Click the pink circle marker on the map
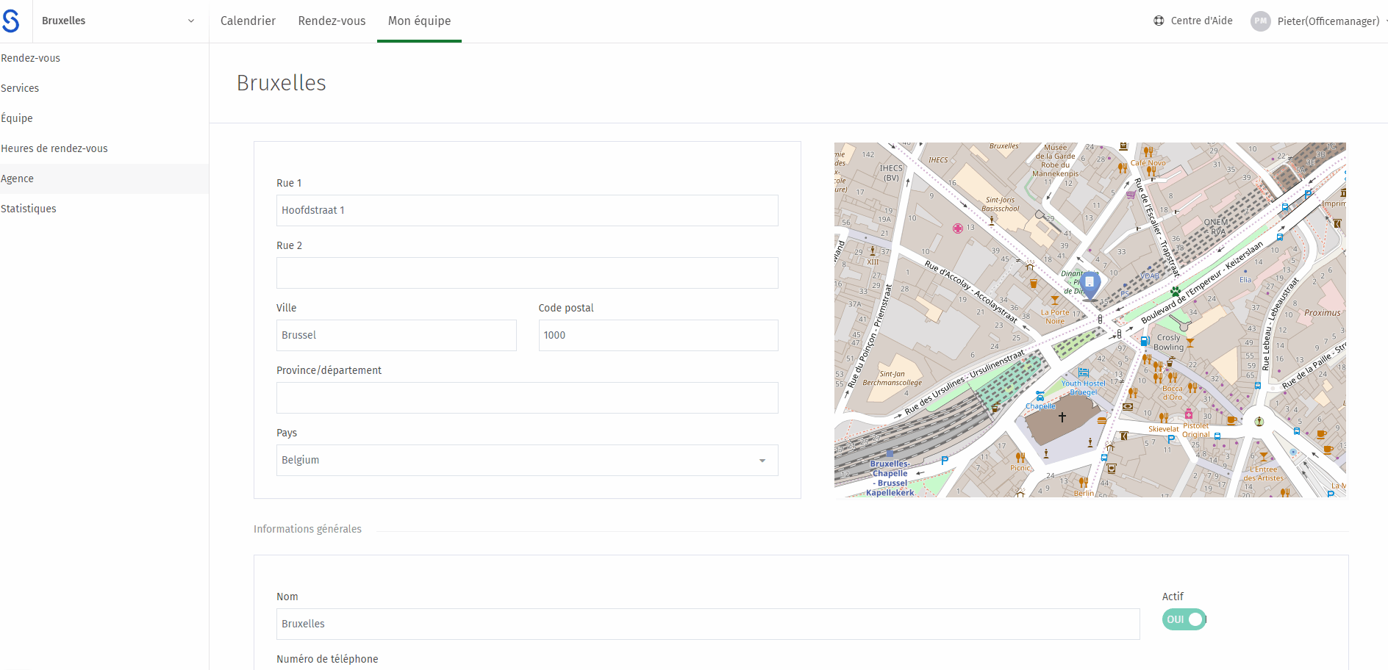 click(958, 228)
